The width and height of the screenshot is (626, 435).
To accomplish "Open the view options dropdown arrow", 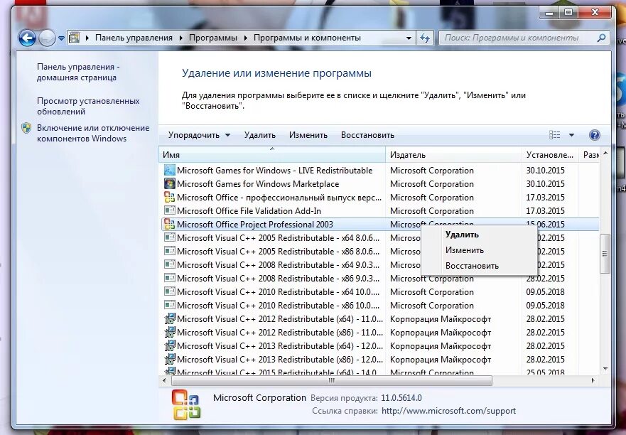I will click(571, 135).
